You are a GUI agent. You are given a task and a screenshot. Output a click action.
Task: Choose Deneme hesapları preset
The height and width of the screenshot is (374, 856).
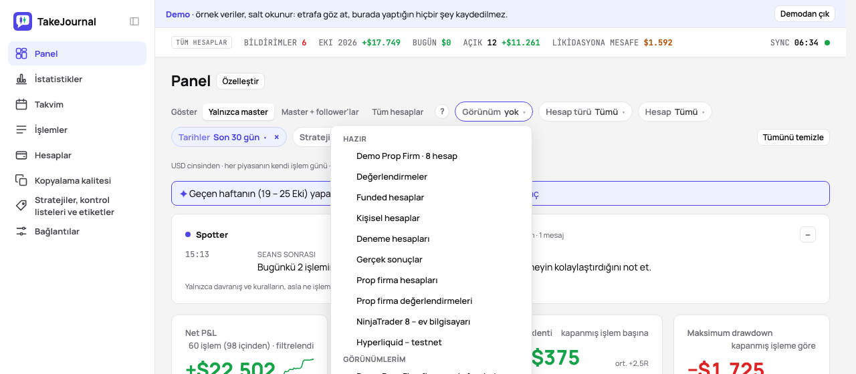(431, 238)
